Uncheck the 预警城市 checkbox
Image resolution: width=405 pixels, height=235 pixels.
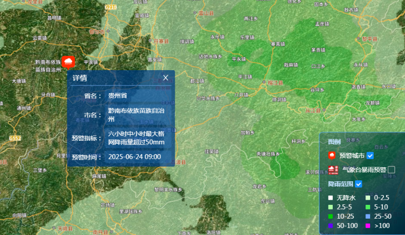(x=370, y=156)
